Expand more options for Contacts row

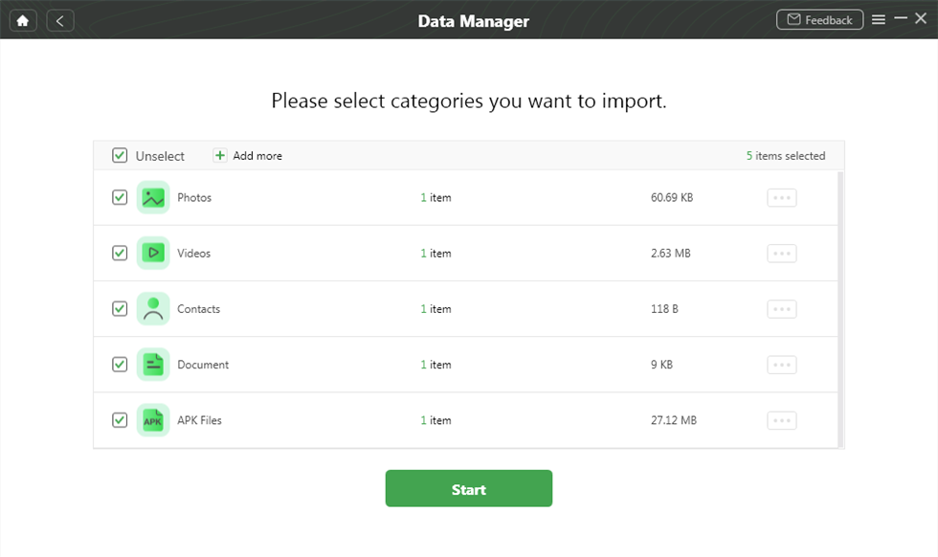click(x=782, y=309)
